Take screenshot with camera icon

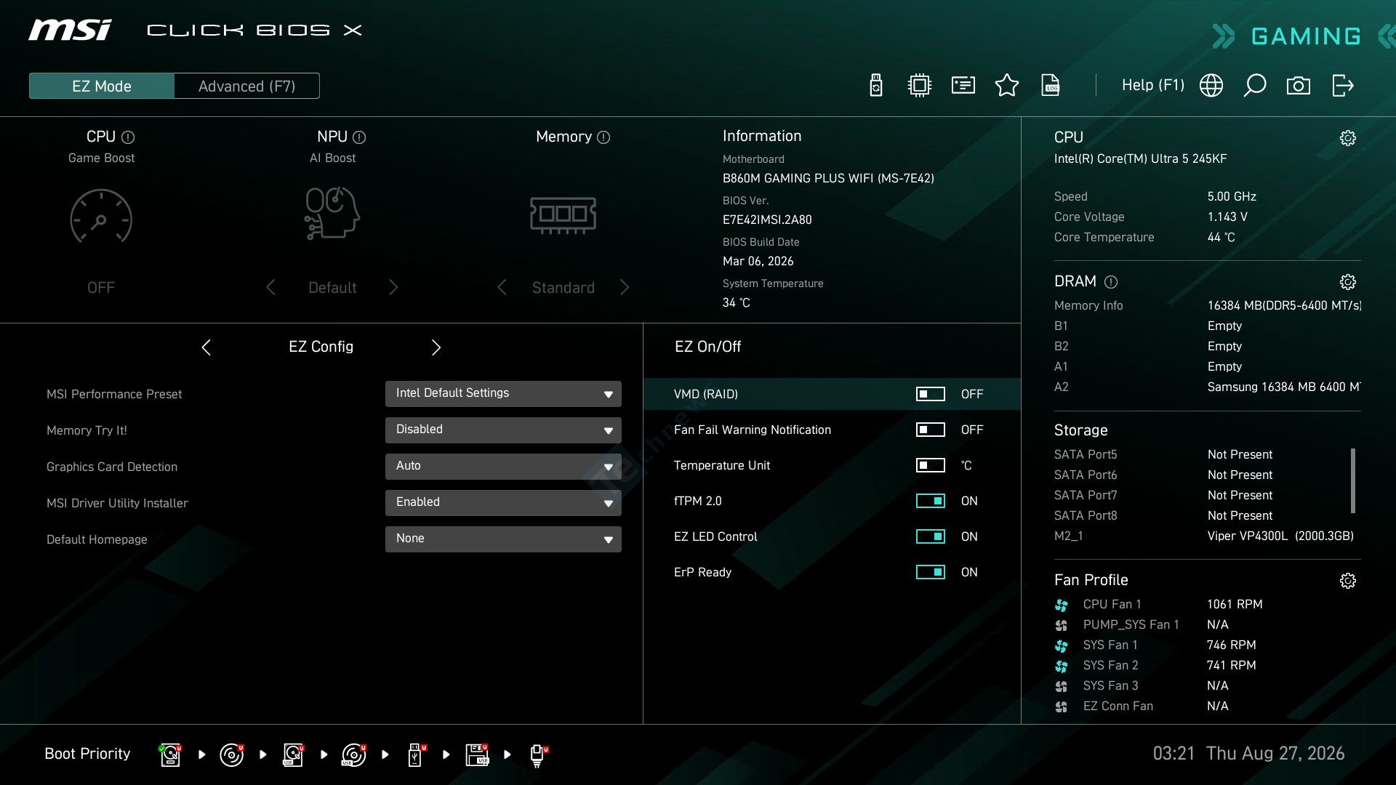[x=1299, y=86]
